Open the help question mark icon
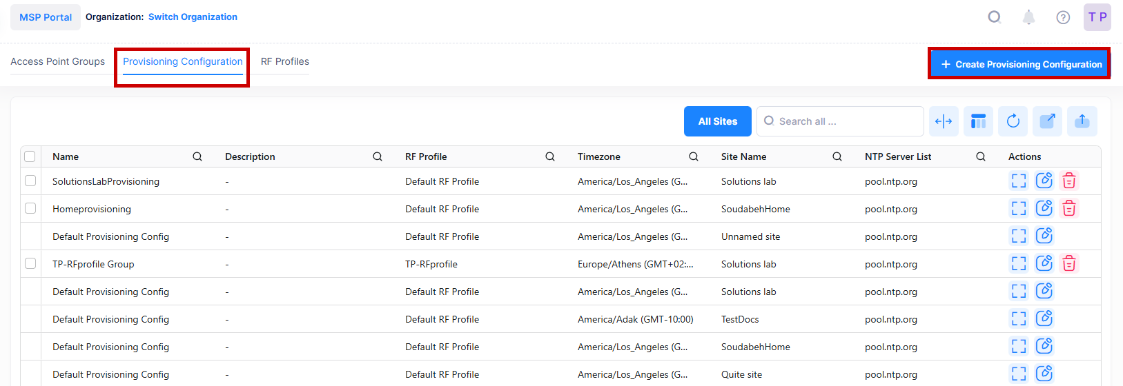 [x=1063, y=17]
